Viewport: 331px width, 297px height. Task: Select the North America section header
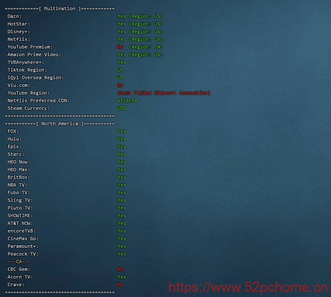coord(60,123)
